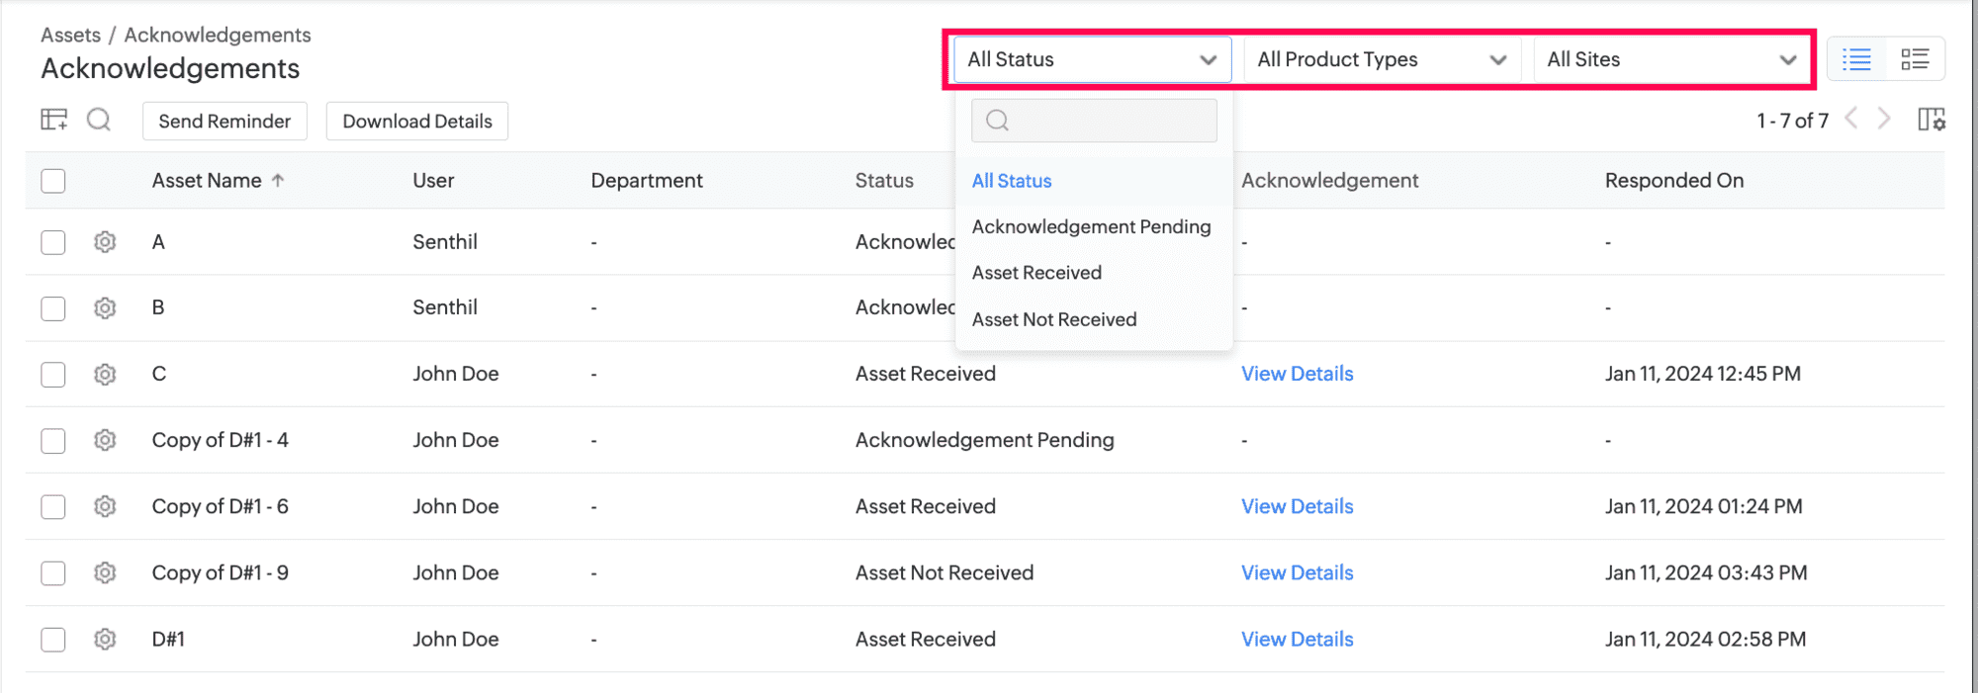This screenshot has height=693, width=1978.
Task: Switch to the list view icon
Action: point(1856,59)
